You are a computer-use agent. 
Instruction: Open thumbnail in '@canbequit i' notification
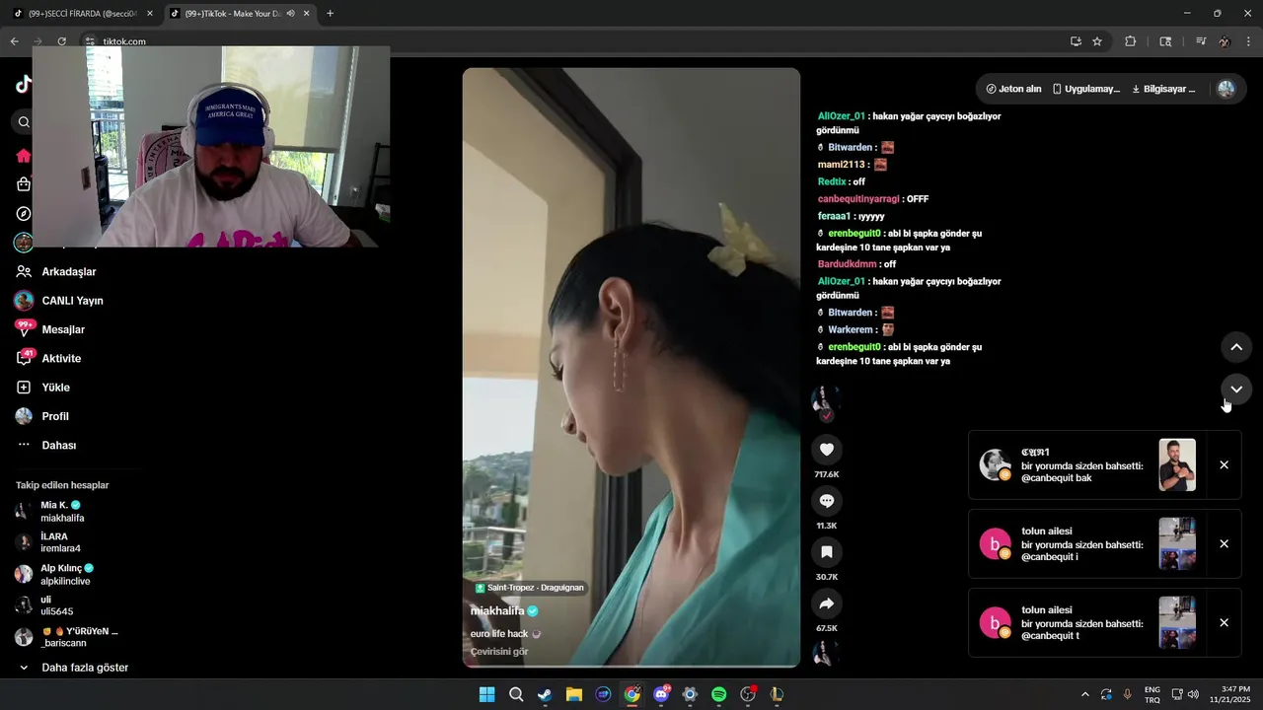point(1177,543)
